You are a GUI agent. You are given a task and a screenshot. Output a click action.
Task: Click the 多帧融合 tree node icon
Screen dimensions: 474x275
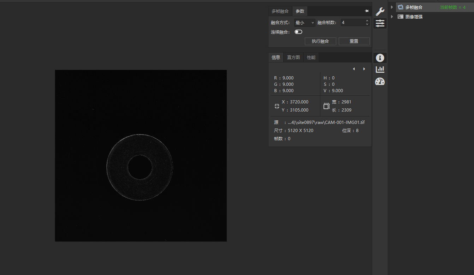[x=401, y=7]
